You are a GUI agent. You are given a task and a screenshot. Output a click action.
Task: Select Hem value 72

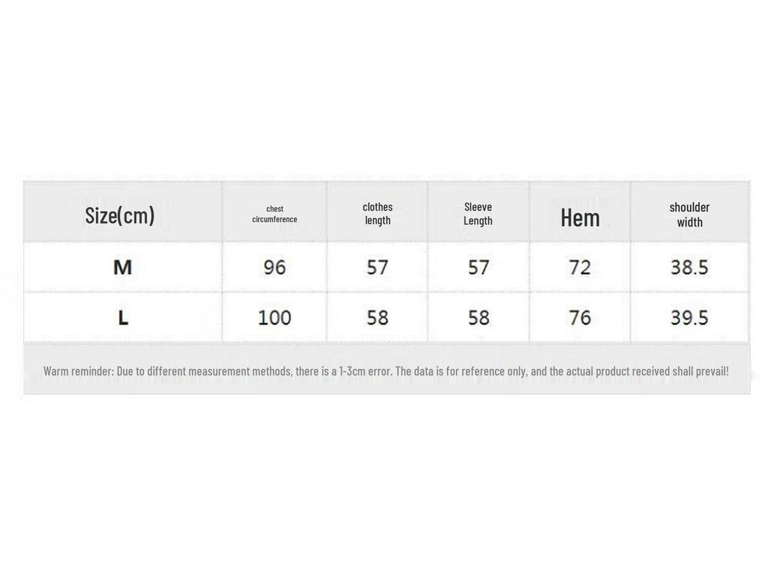tap(580, 267)
